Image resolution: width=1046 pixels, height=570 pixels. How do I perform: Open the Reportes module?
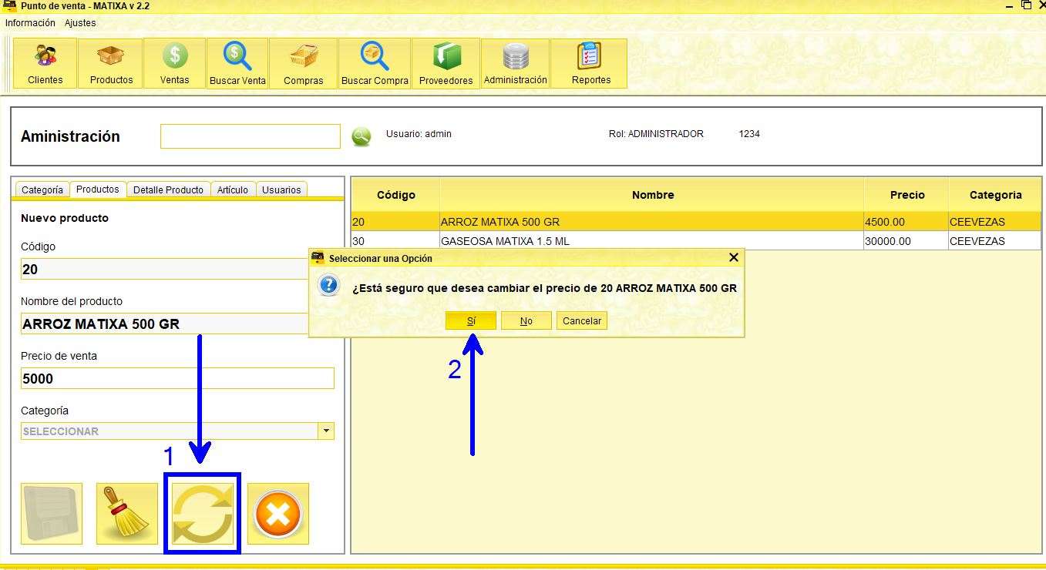click(590, 63)
